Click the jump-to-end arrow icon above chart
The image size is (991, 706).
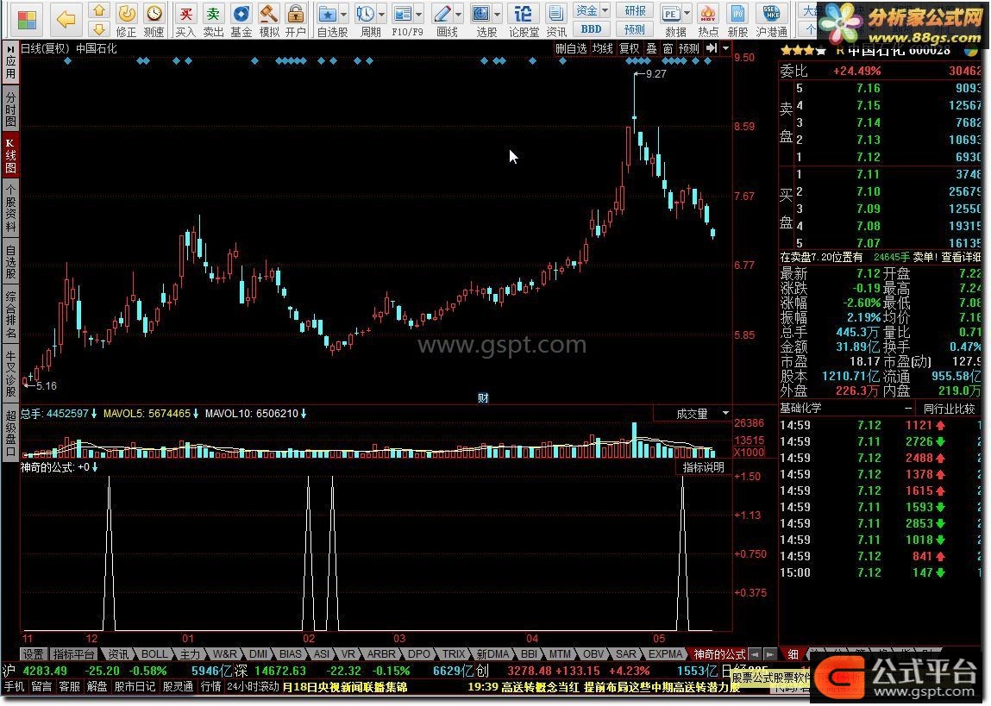[712, 48]
